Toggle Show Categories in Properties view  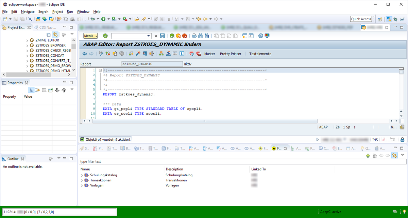32,90
